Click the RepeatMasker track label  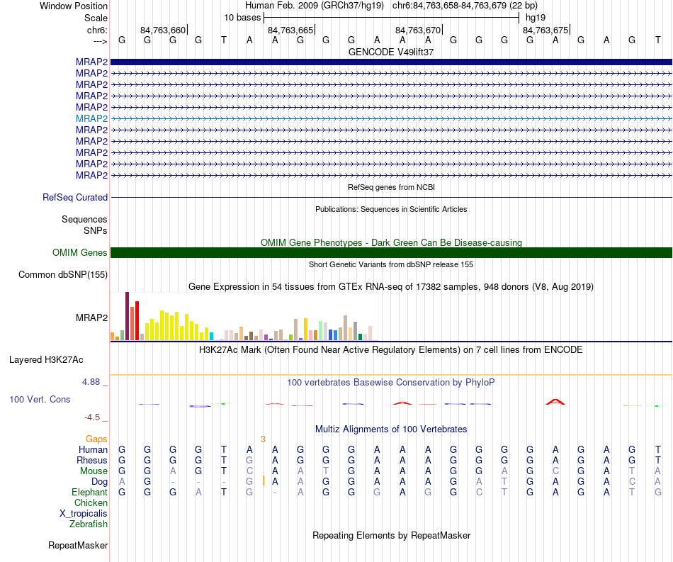[78, 545]
